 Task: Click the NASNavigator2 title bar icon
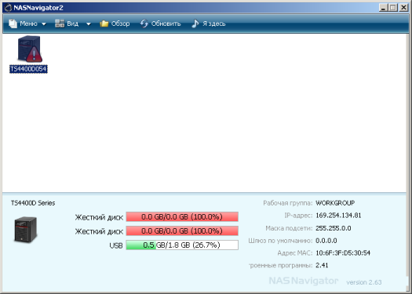[9, 8]
